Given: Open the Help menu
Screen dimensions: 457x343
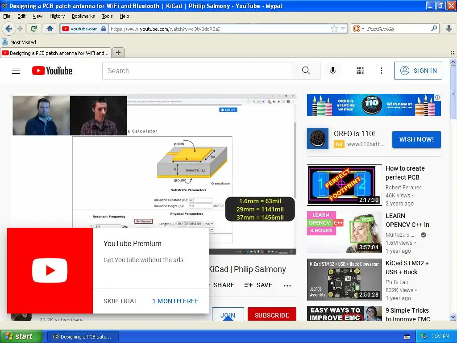Looking at the screenshot, I should click(124, 16).
